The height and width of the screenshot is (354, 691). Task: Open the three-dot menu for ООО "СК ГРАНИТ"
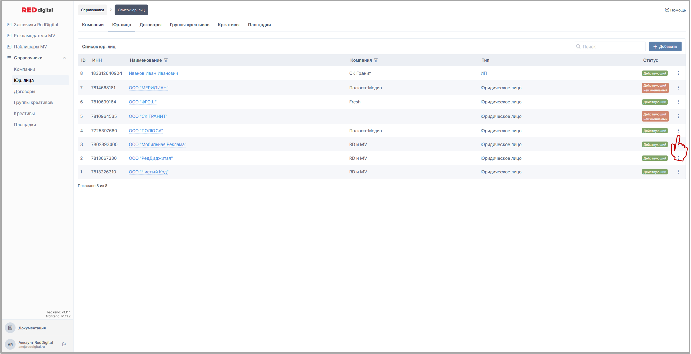pyautogui.click(x=678, y=116)
